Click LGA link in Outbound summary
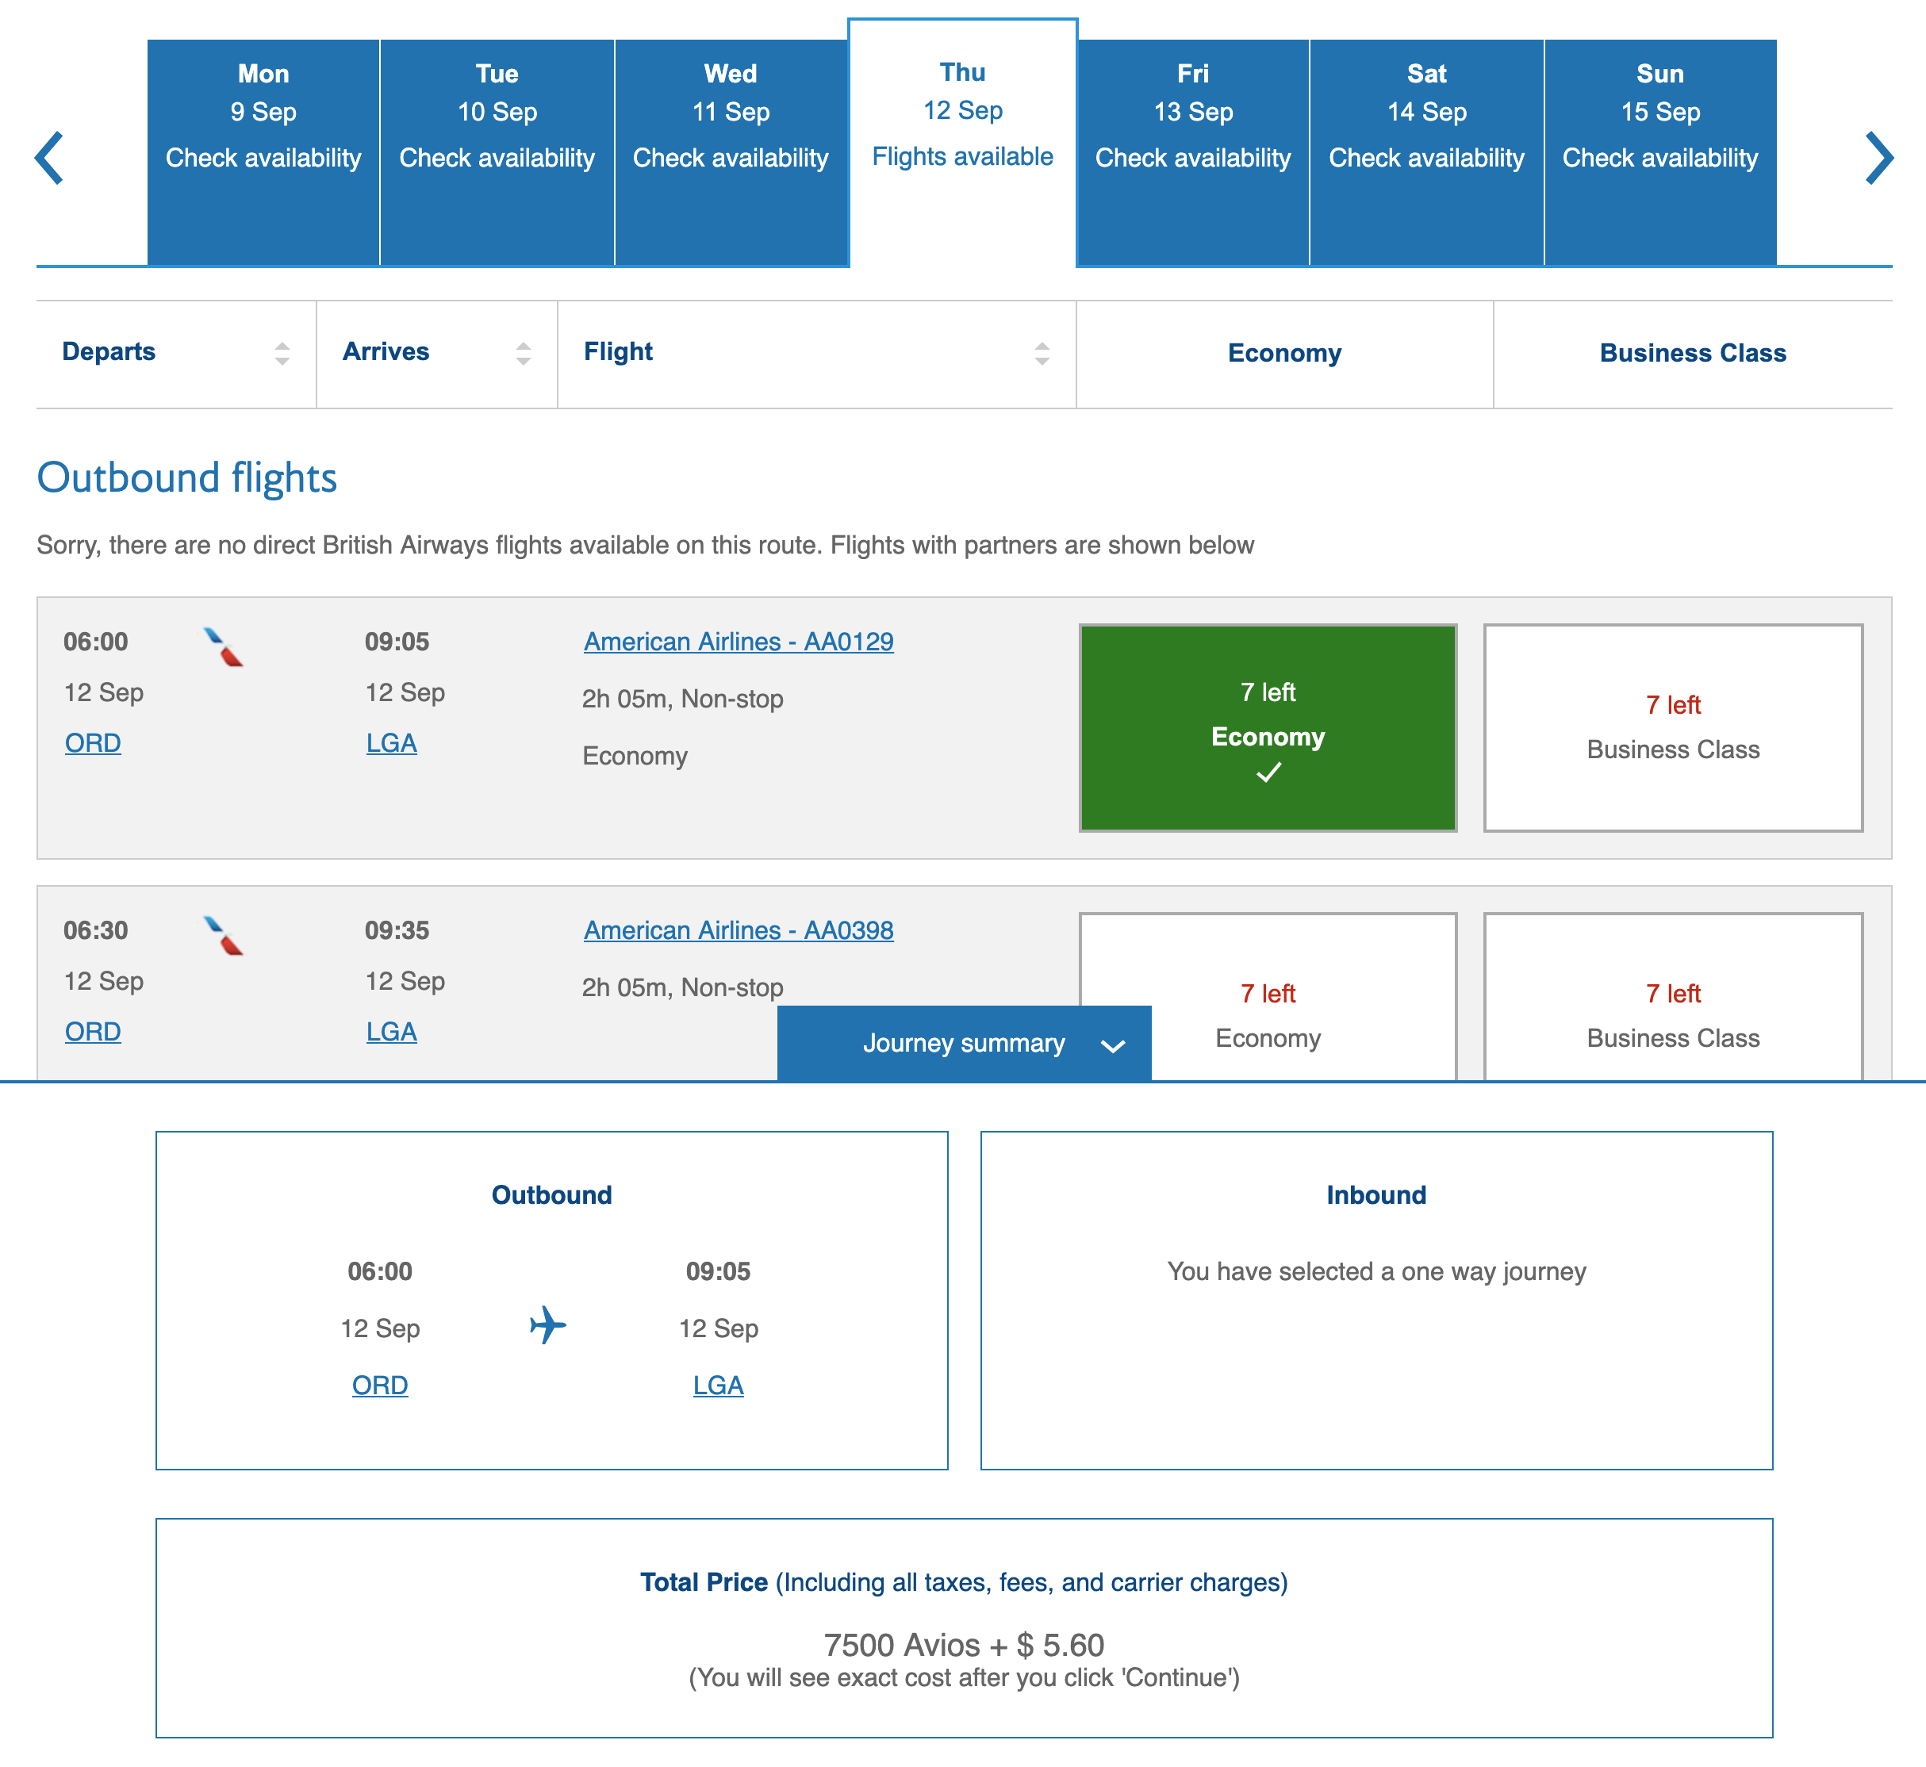This screenshot has width=1926, height=1767. (718, 1386)
